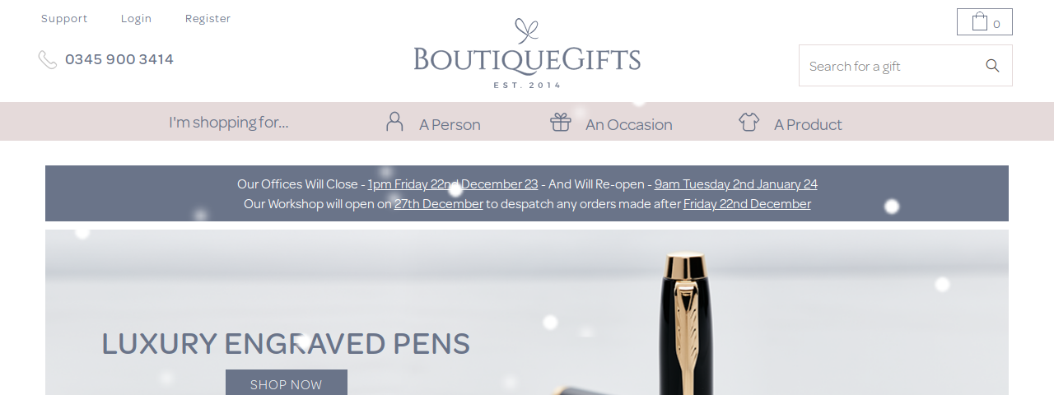Expand the A Product menu
Image resolution: width=1054 pixels, height=395 pixels.
tap(808, 124)
